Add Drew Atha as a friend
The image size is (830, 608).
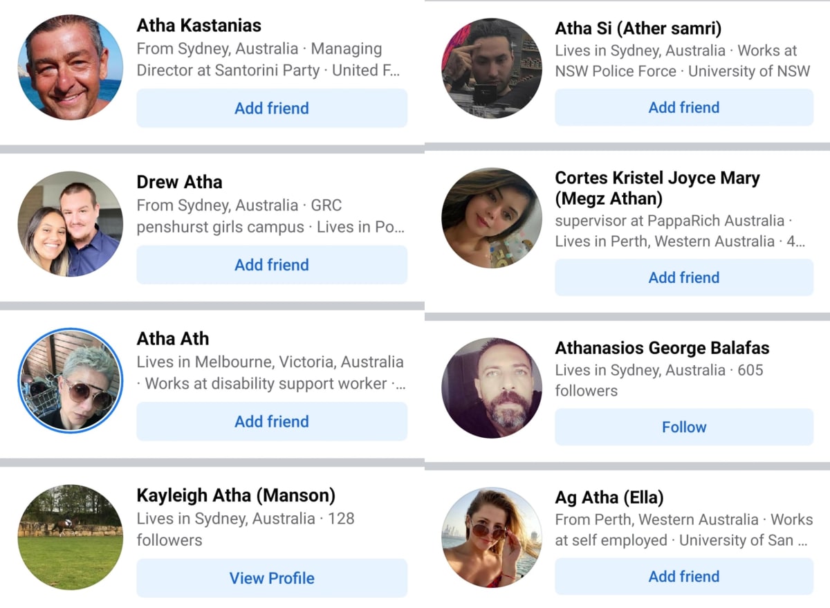click(x=272, y=265)
